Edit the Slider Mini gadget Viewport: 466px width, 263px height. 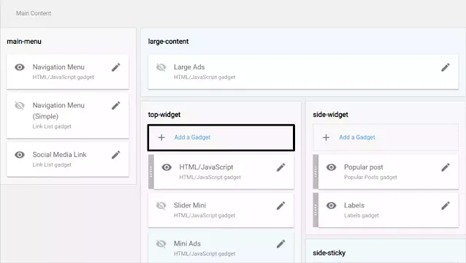[x=281, y=205]
